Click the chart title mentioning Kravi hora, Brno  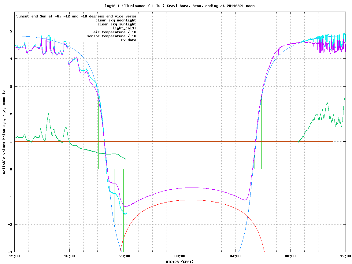point(180,6)
